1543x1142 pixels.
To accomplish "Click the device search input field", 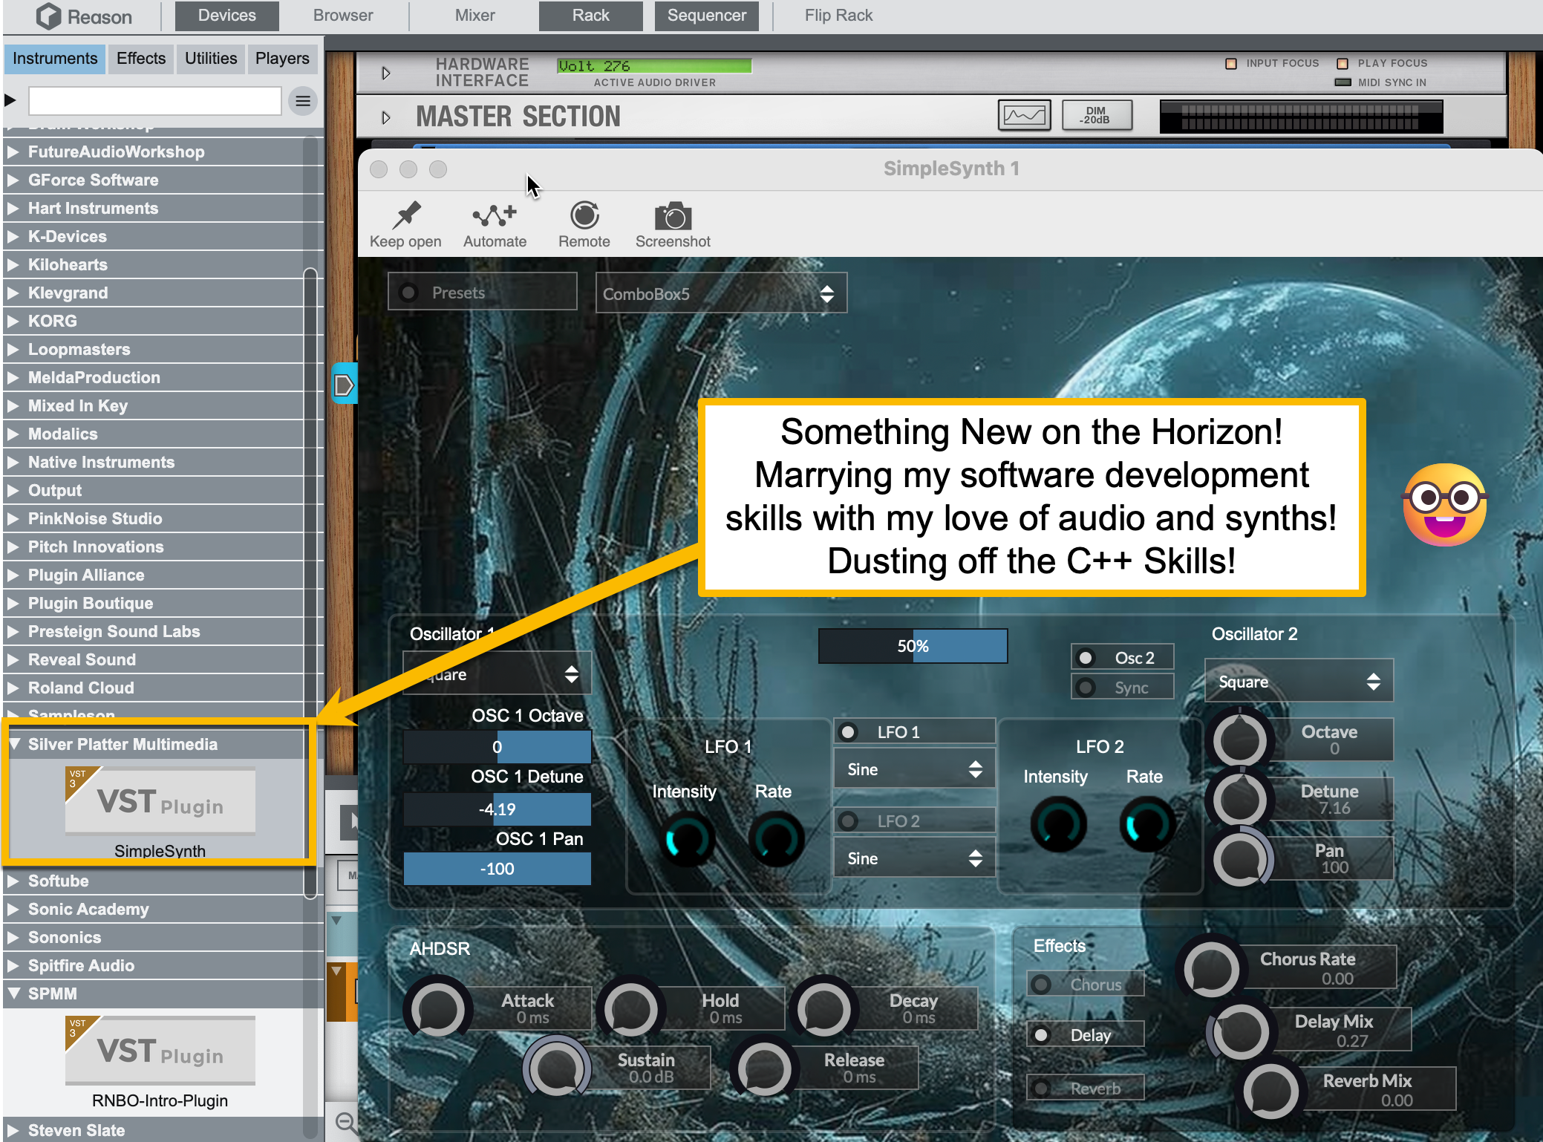I will click(155, 100).
